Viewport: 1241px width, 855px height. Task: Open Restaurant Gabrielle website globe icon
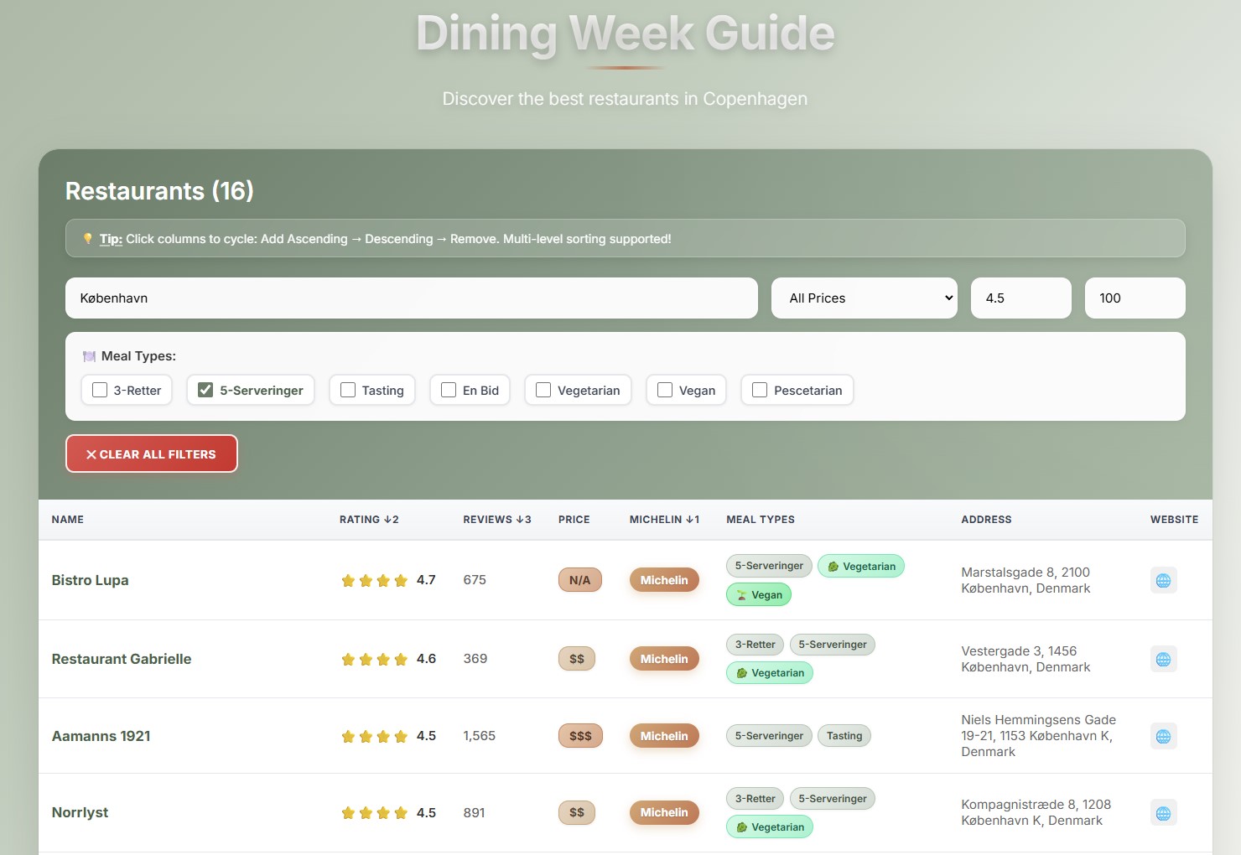click(x=1163, y=659)
